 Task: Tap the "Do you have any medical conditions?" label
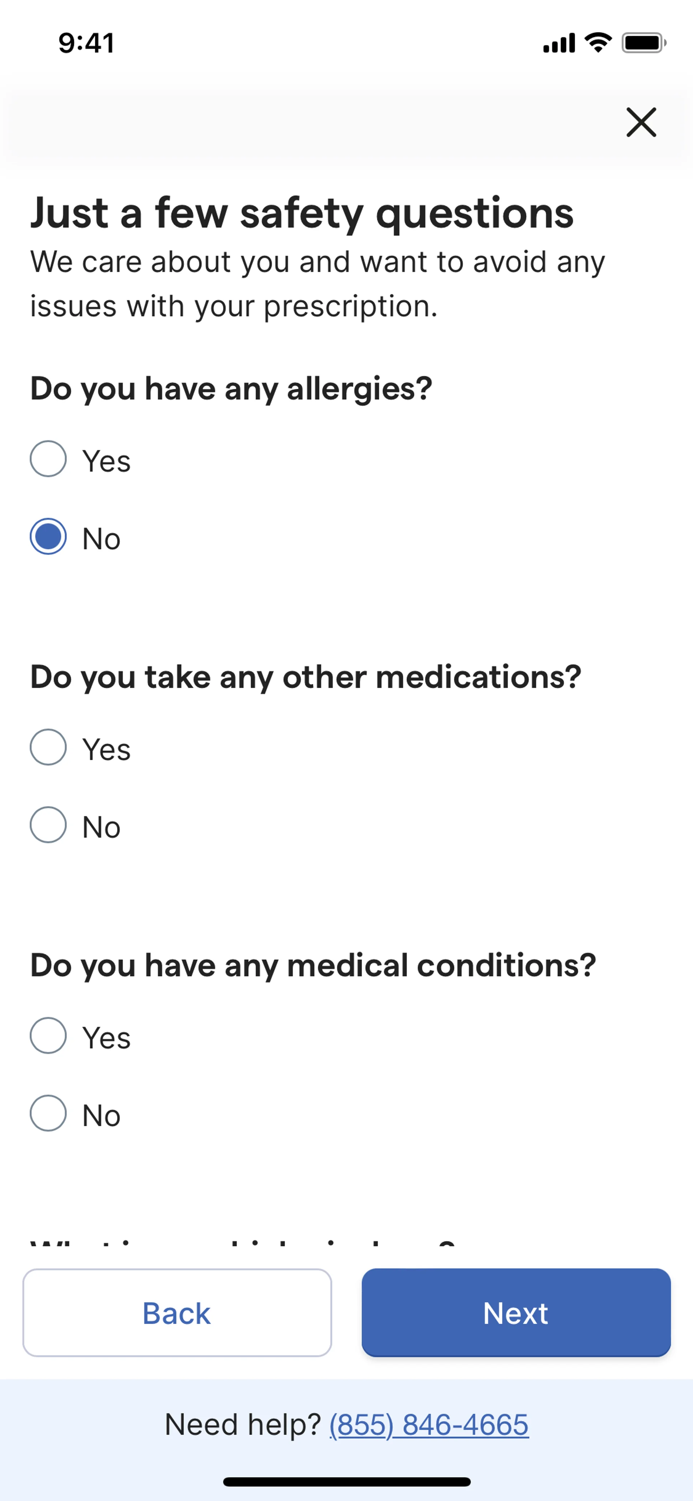tap(313, 966)
